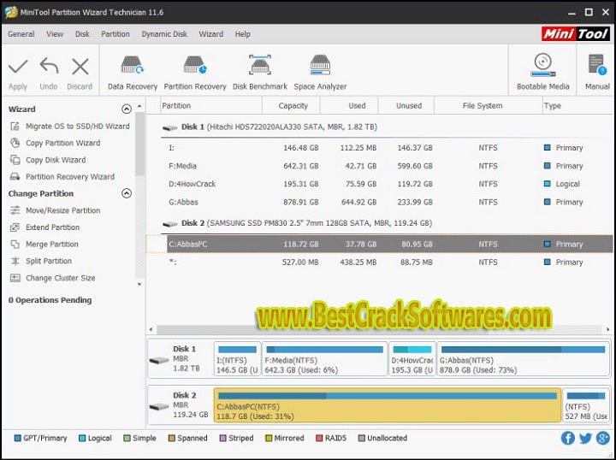Start Migrate OS to SSD/HD Wizard
The height and width of the screenshot is (460, 616).
[x=70, y=127]
